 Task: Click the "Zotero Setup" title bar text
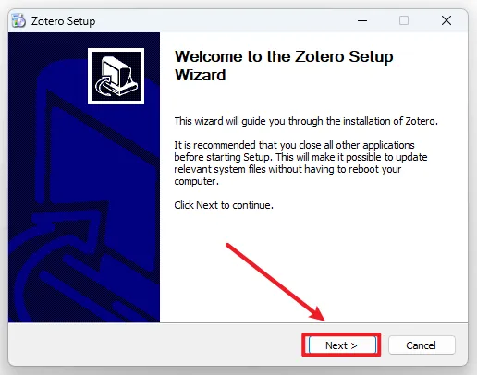pos(63,21)
